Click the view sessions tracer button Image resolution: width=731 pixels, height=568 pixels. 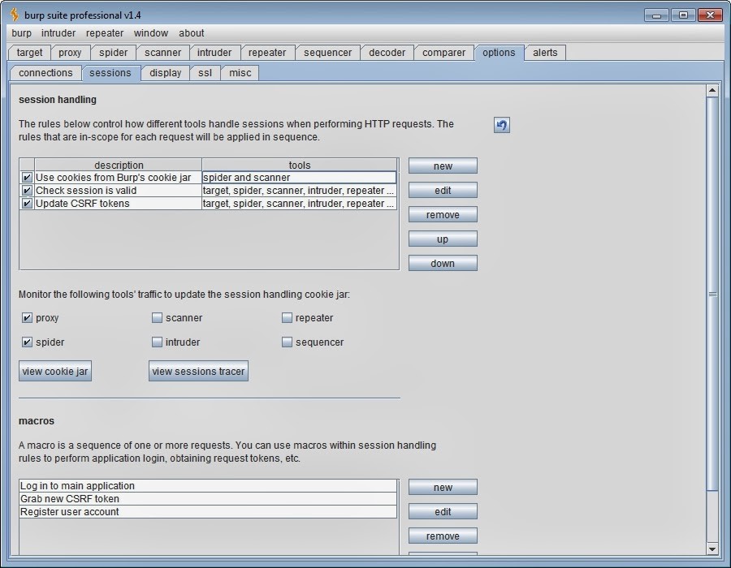[198, 371]
